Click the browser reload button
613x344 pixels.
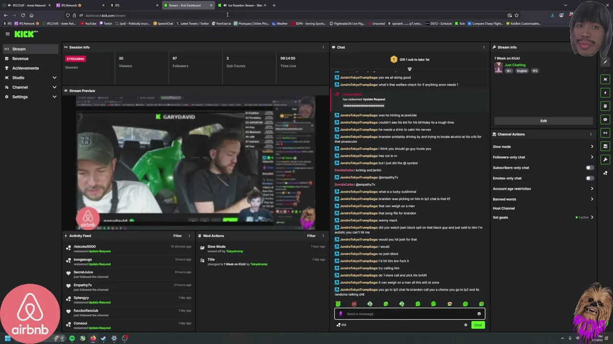pos(22,15)
